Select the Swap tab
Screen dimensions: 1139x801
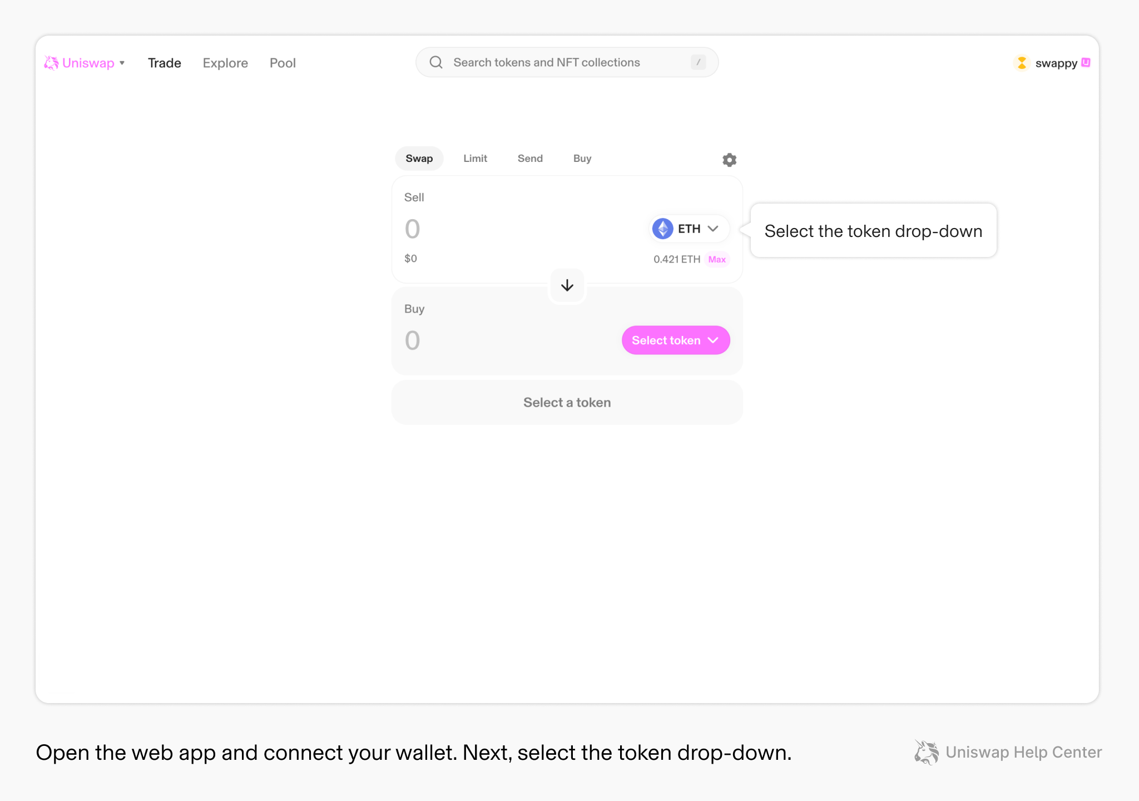click(x=419, y=158)
